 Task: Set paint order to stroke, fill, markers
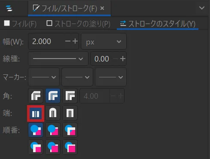(53, 130)
